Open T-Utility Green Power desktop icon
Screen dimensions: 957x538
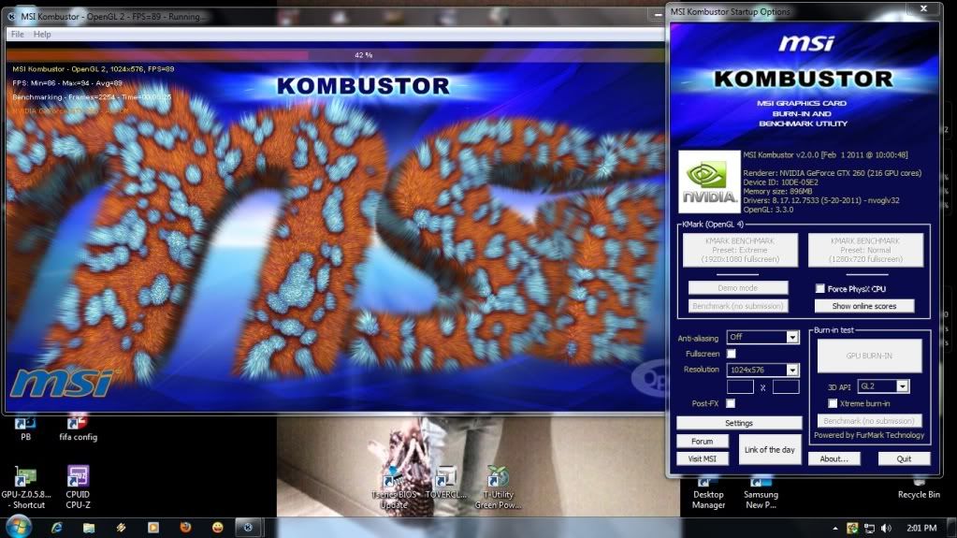coord(498,487)
